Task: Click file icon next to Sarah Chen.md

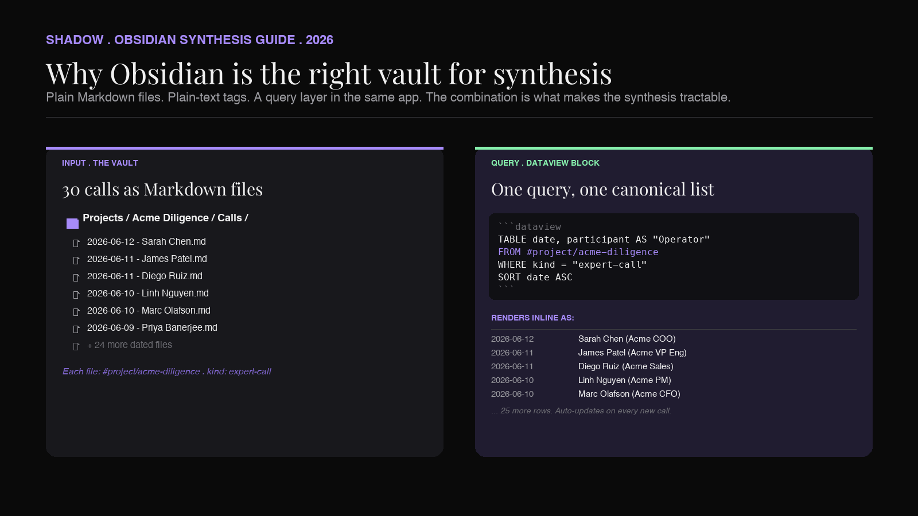Action: [76, 243]
